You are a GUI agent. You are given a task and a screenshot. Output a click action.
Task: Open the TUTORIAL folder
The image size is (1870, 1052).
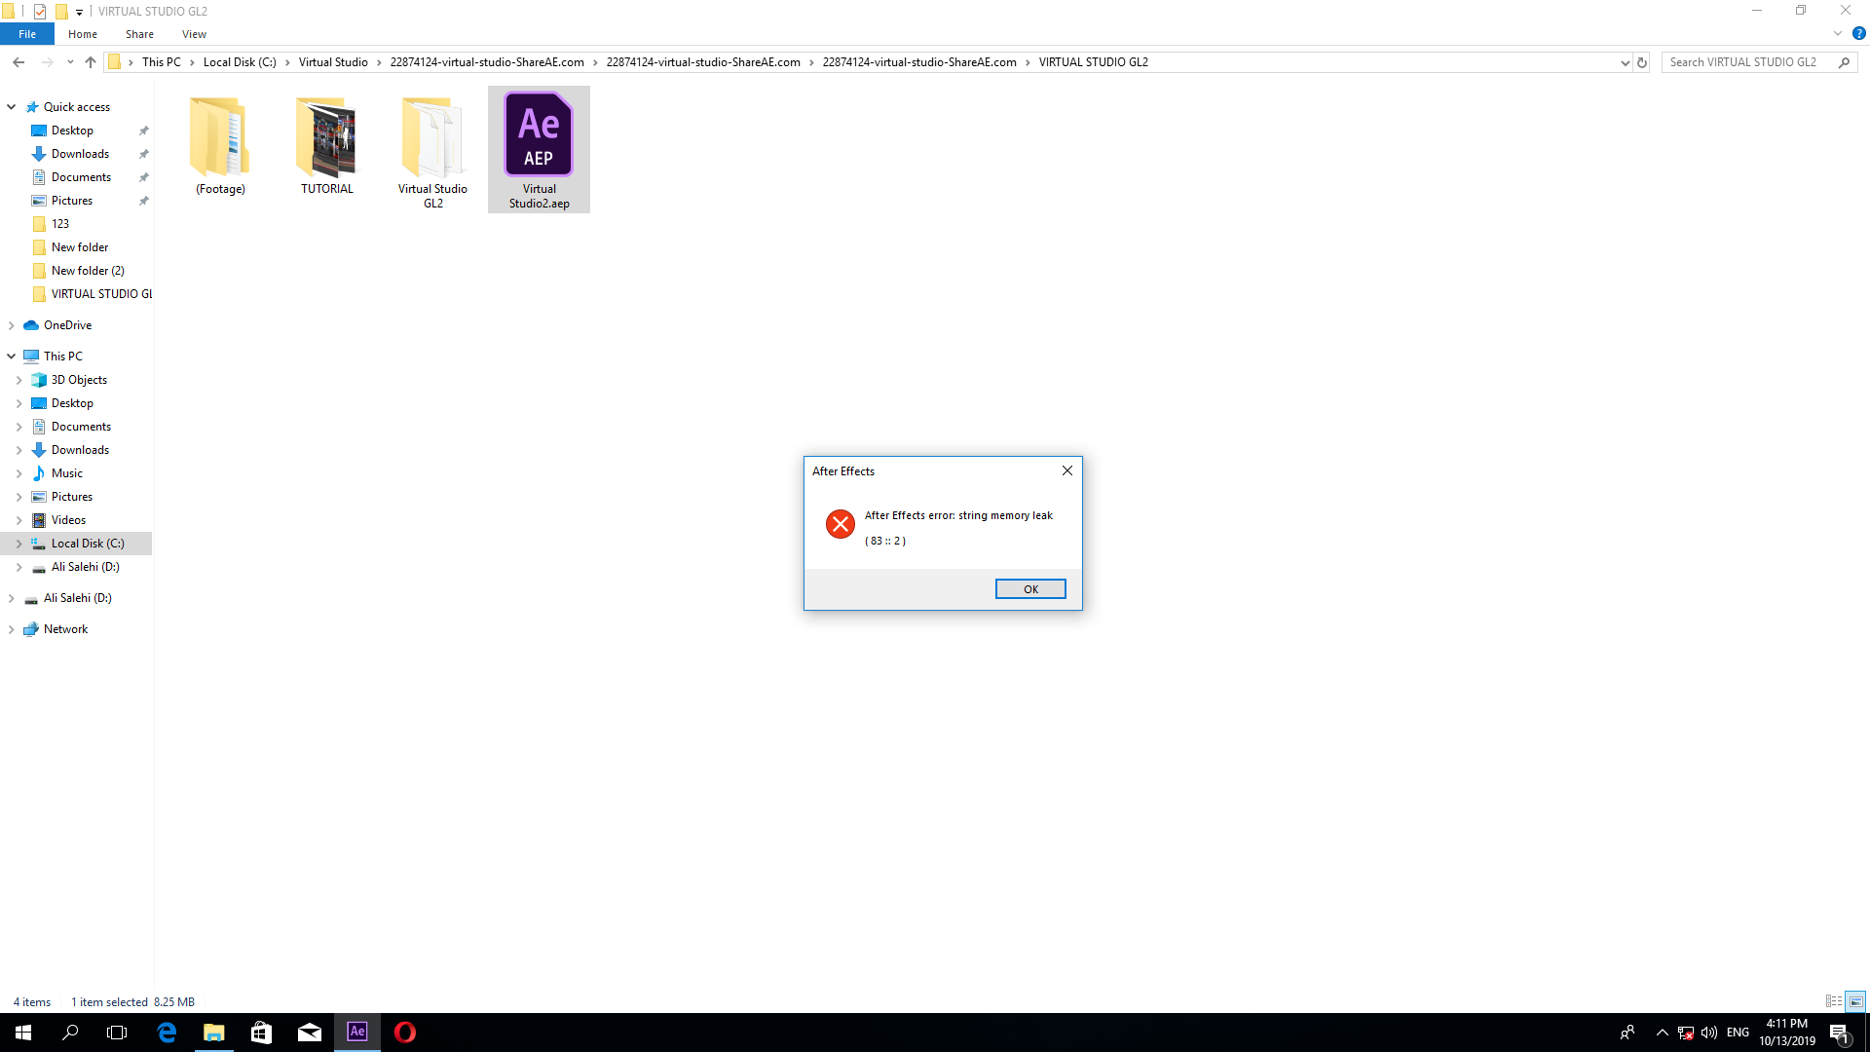point(326,146)
